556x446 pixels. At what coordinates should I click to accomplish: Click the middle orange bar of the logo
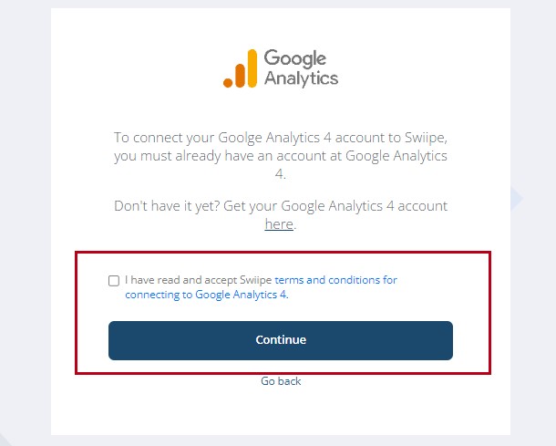(240, 76)
